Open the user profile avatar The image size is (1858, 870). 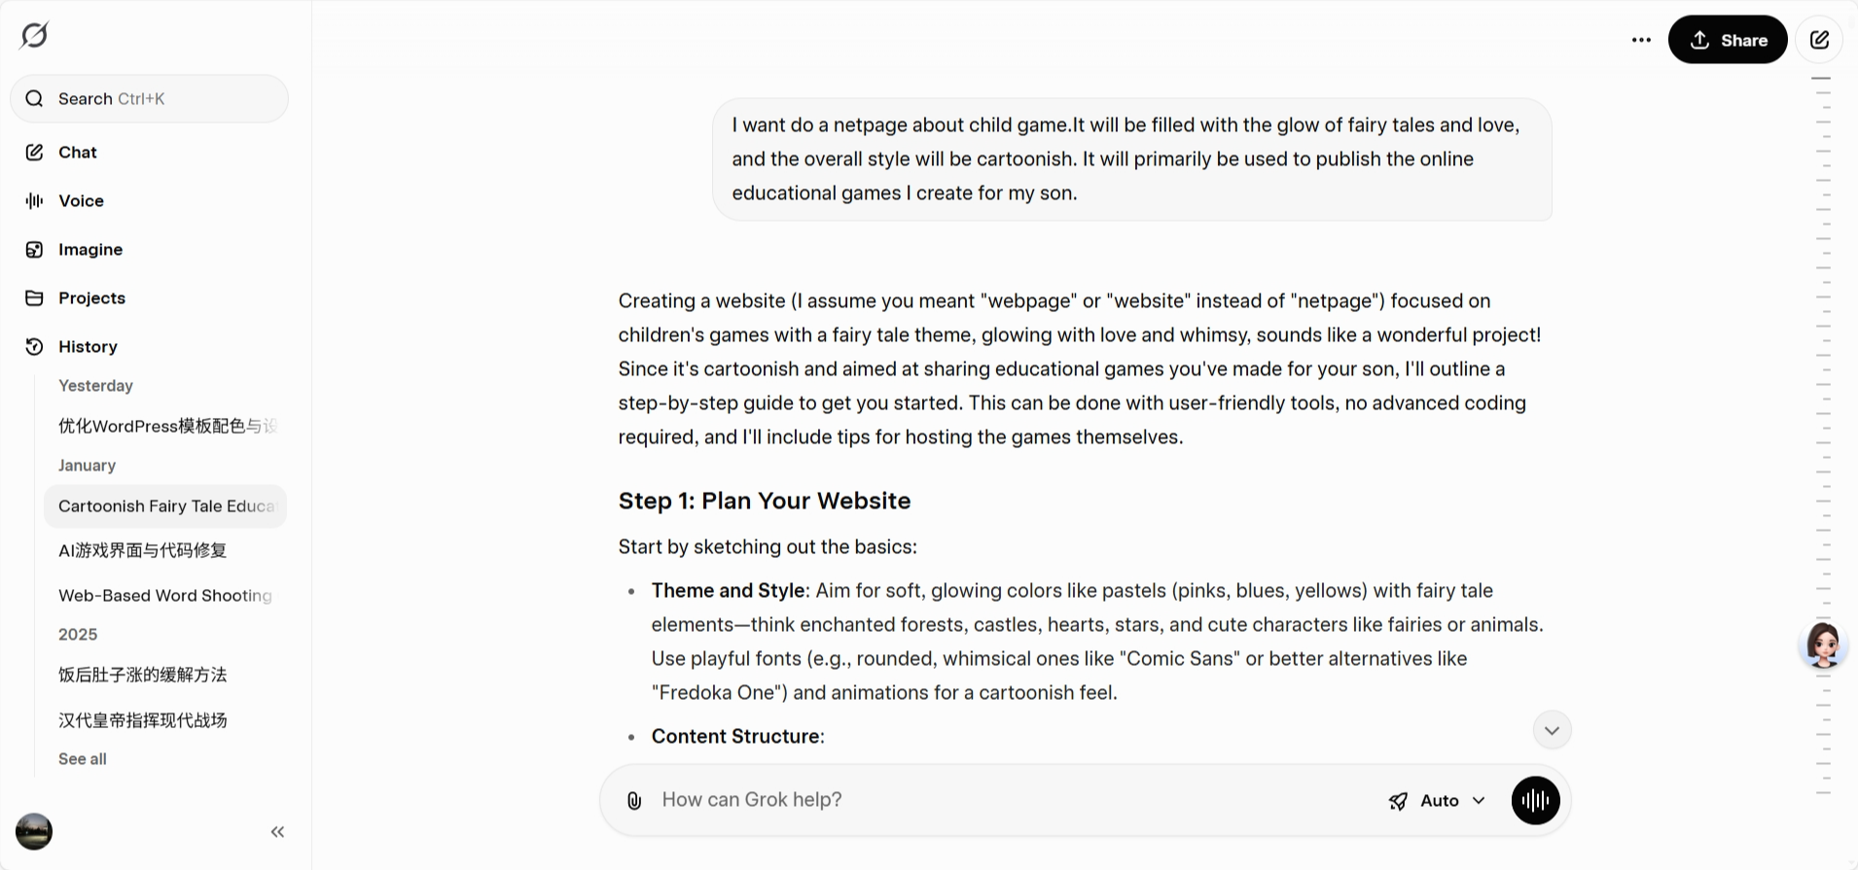coord(34,832)
